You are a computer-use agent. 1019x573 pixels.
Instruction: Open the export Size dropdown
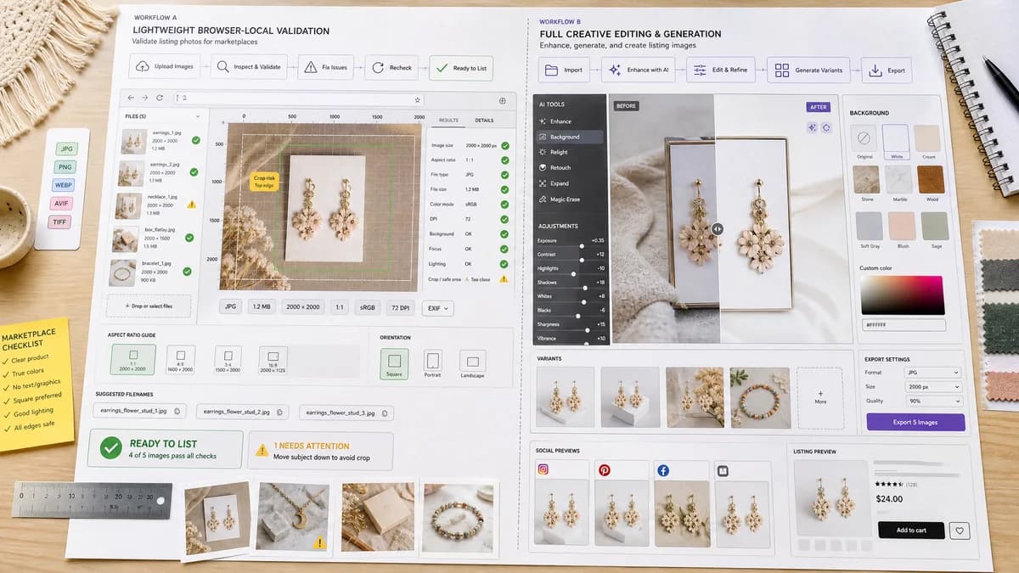pos(932,387)
